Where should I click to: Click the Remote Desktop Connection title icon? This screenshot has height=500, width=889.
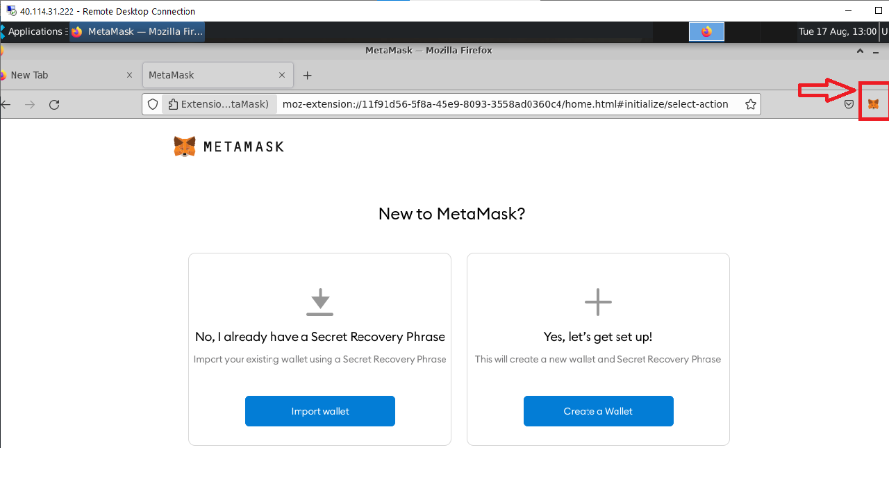(x=11, y=11)
